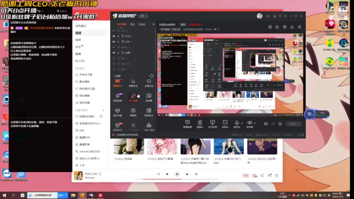Click the share icon in streaming header

tap(300, 27)
